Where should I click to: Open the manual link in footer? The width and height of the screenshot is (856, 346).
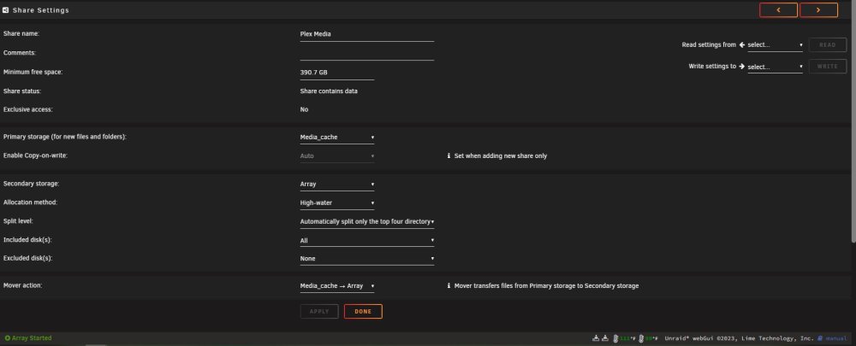(835, 338)
